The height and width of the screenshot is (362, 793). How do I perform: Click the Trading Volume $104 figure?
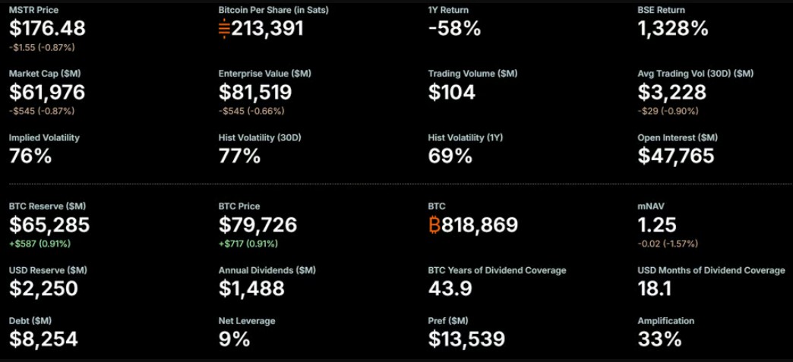(452, 92)
